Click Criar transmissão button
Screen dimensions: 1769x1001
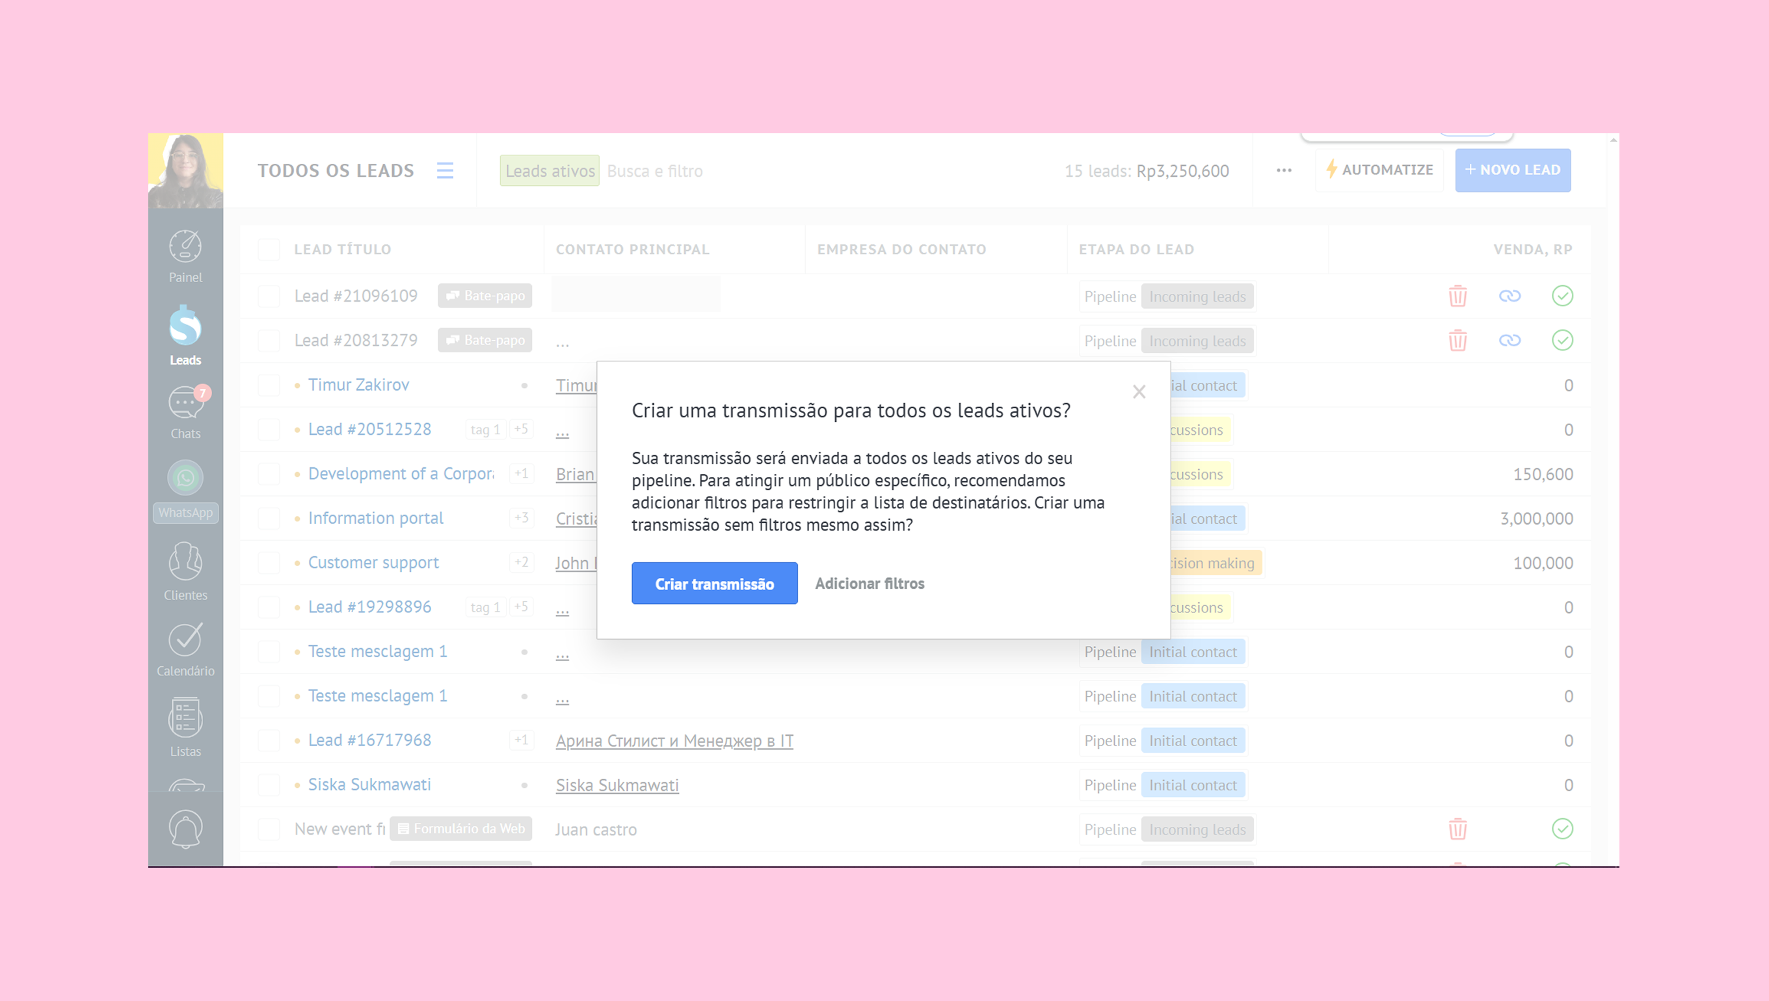coord(715,584)
